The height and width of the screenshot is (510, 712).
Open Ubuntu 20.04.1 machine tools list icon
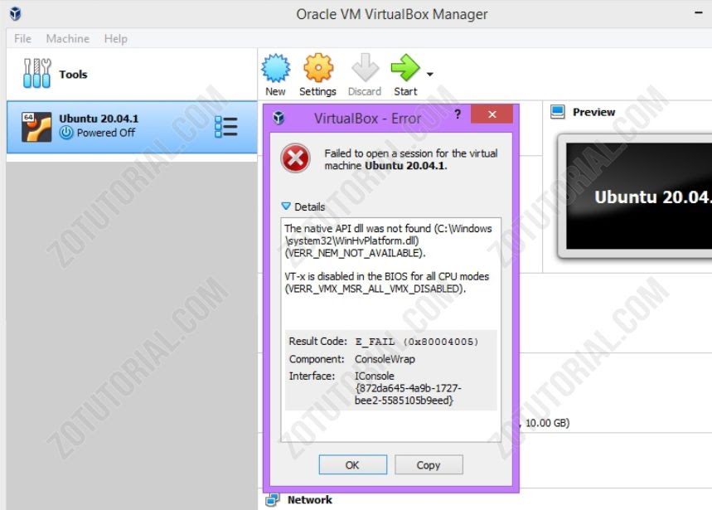pos(225,127)
